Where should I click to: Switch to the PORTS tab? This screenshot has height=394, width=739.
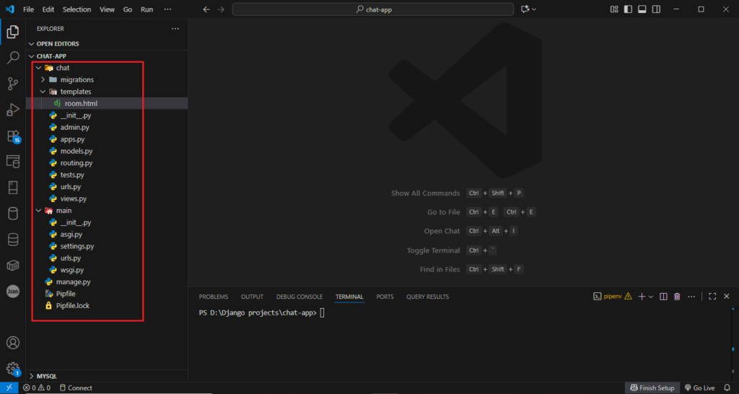(x=385, y=297)
